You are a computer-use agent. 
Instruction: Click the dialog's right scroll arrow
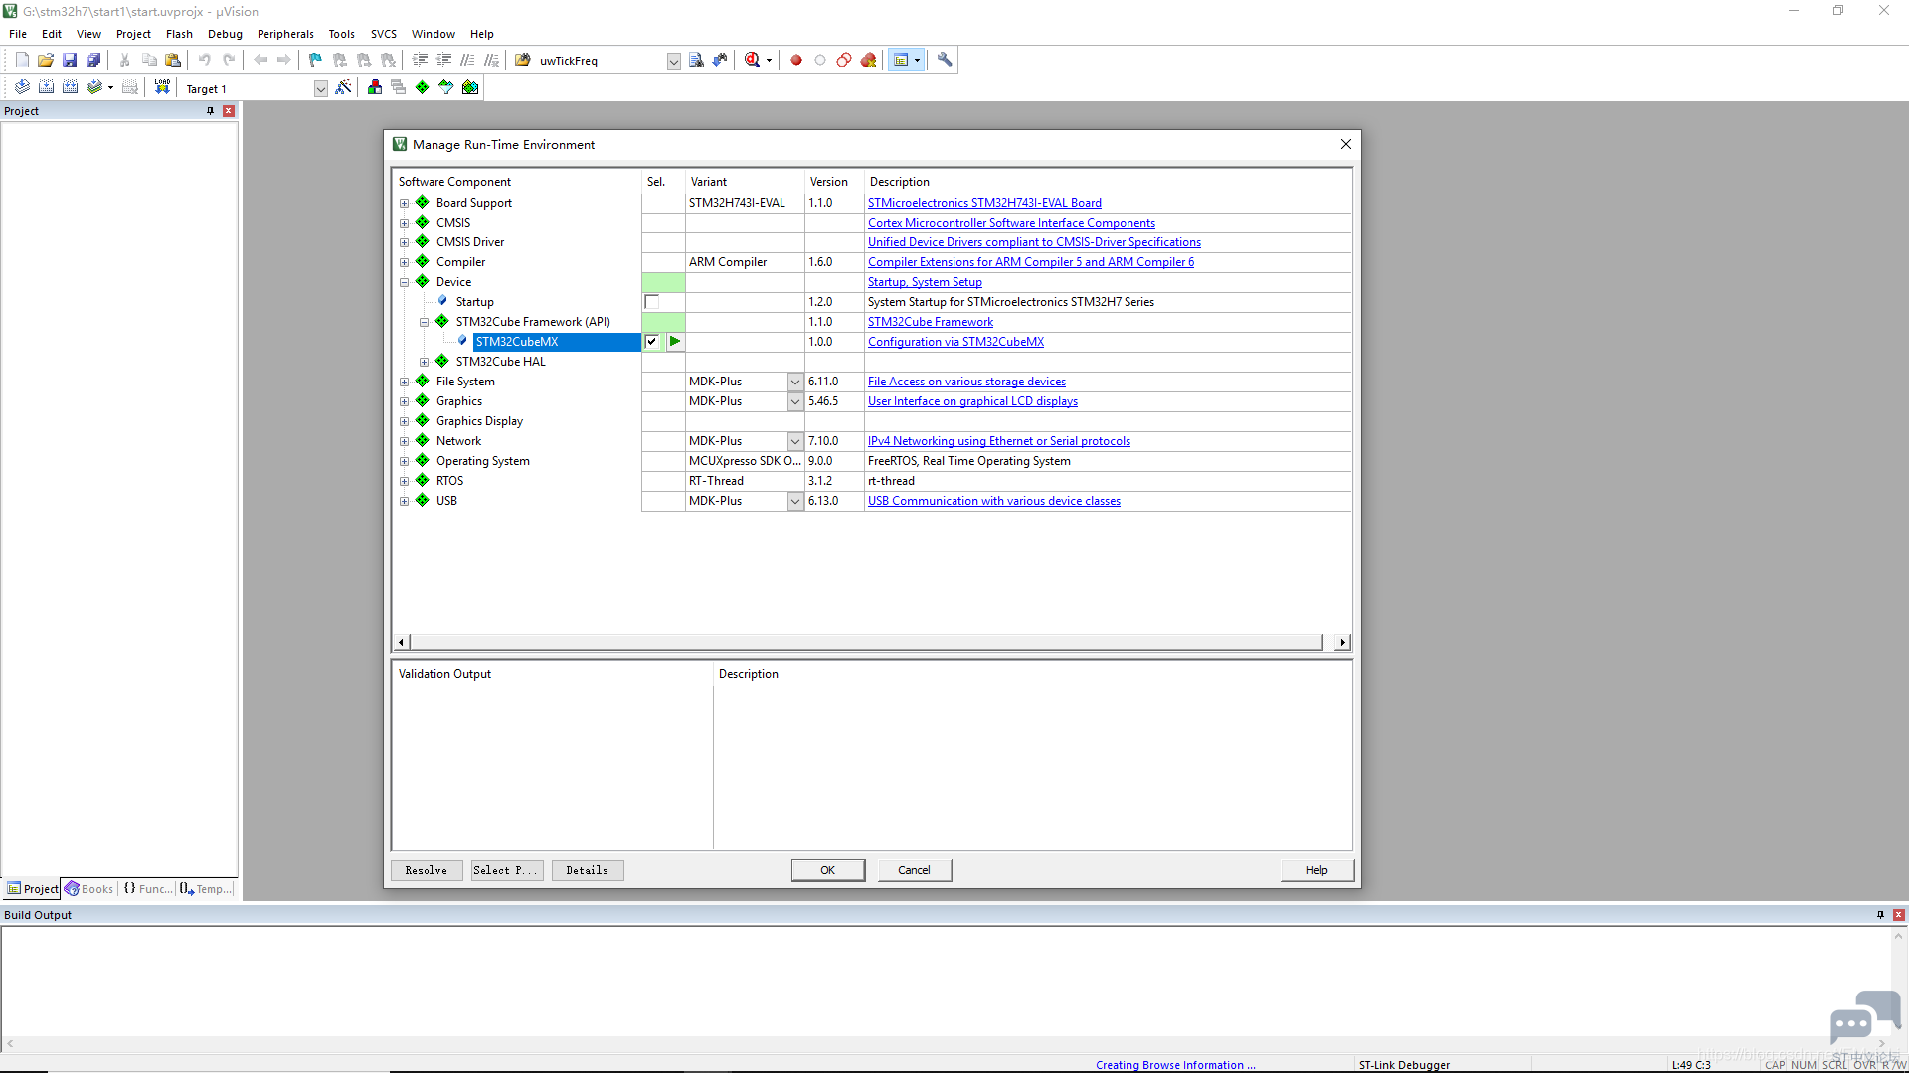1343,642
